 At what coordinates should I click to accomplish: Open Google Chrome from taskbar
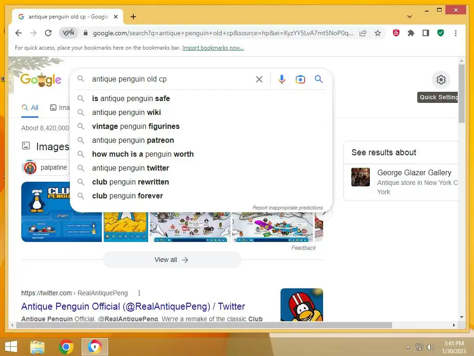click(66, 347)
